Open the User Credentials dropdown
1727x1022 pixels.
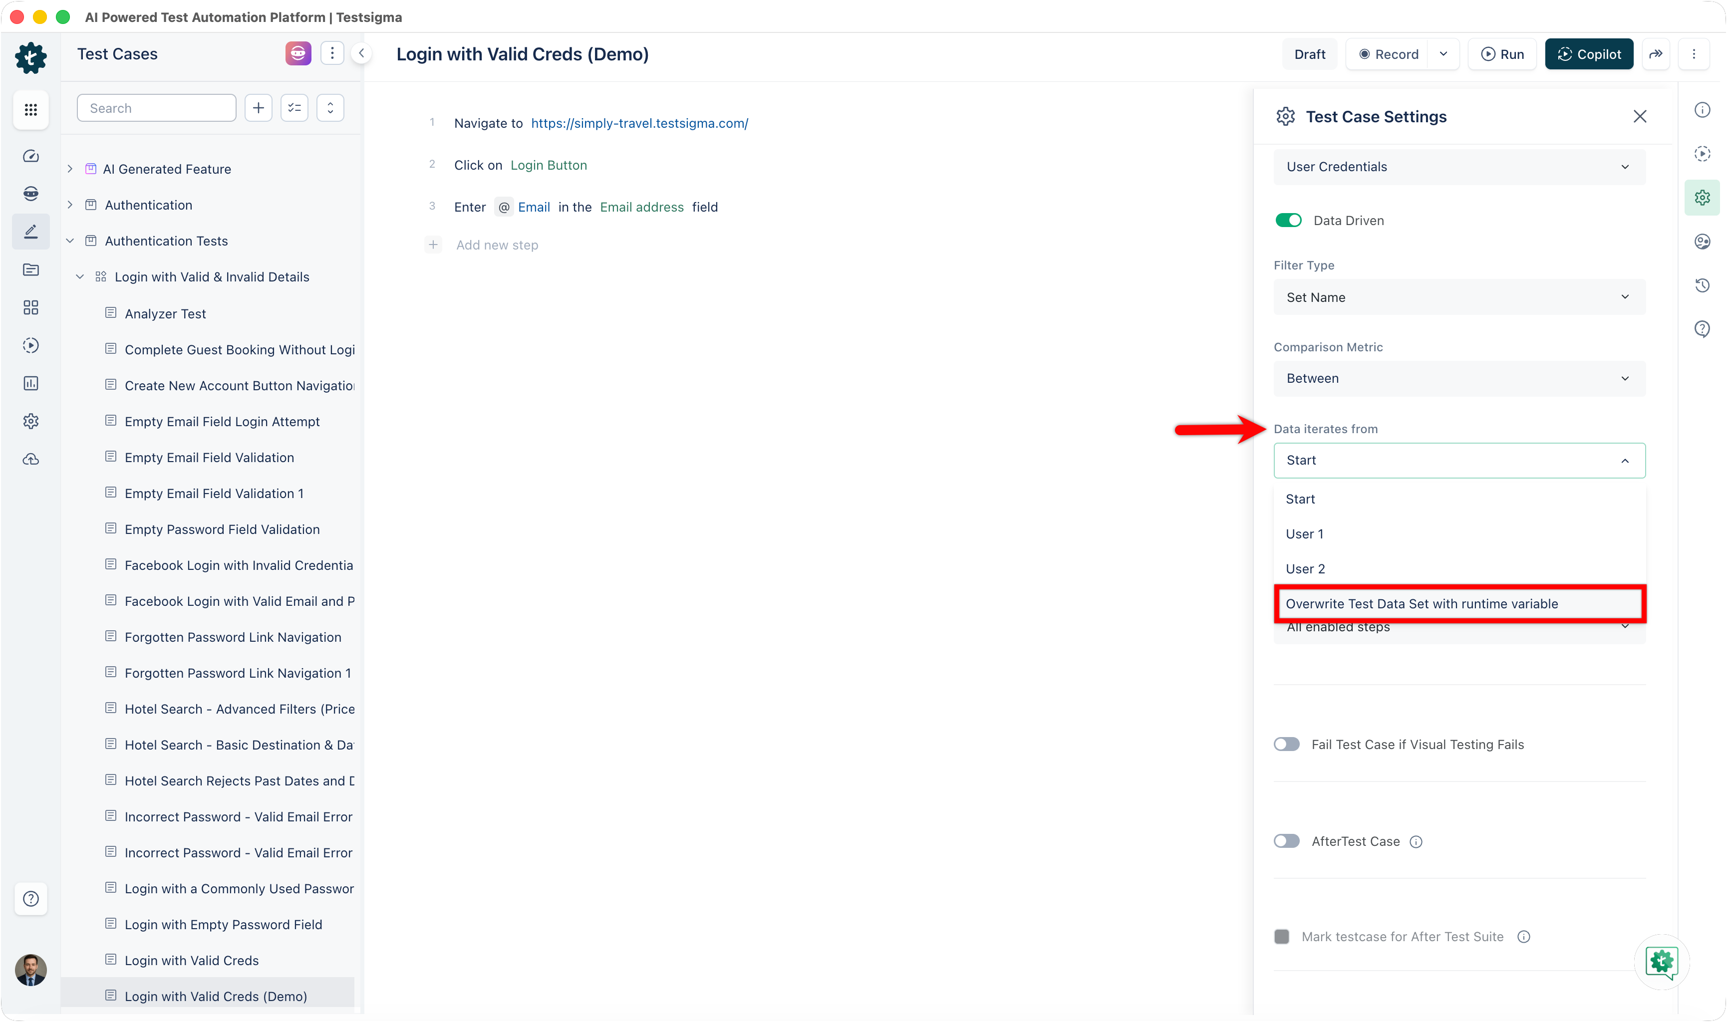[1459, 167]
